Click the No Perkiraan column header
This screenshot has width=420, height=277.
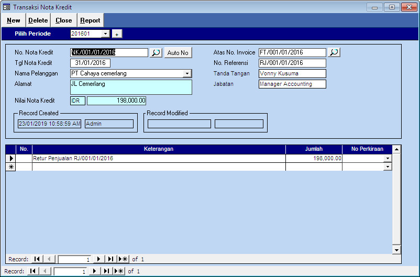click(x=367, y=149)
